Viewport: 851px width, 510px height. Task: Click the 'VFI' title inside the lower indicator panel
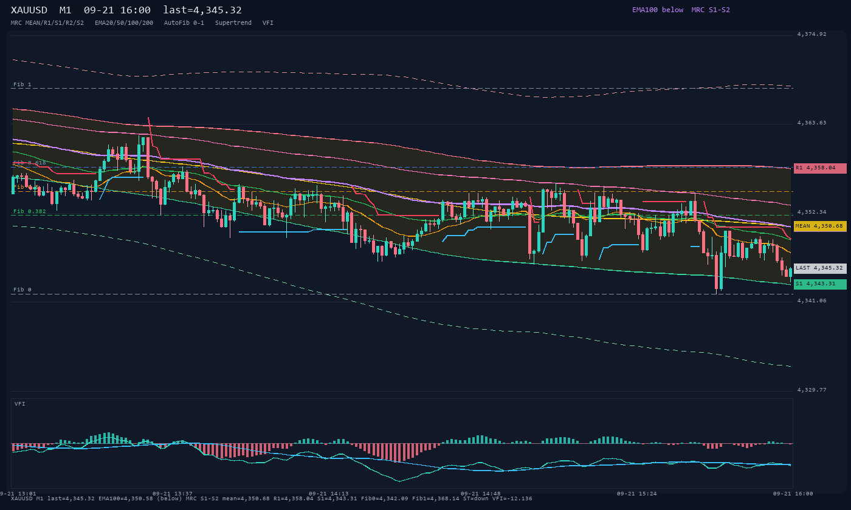(x=20, y=404)
